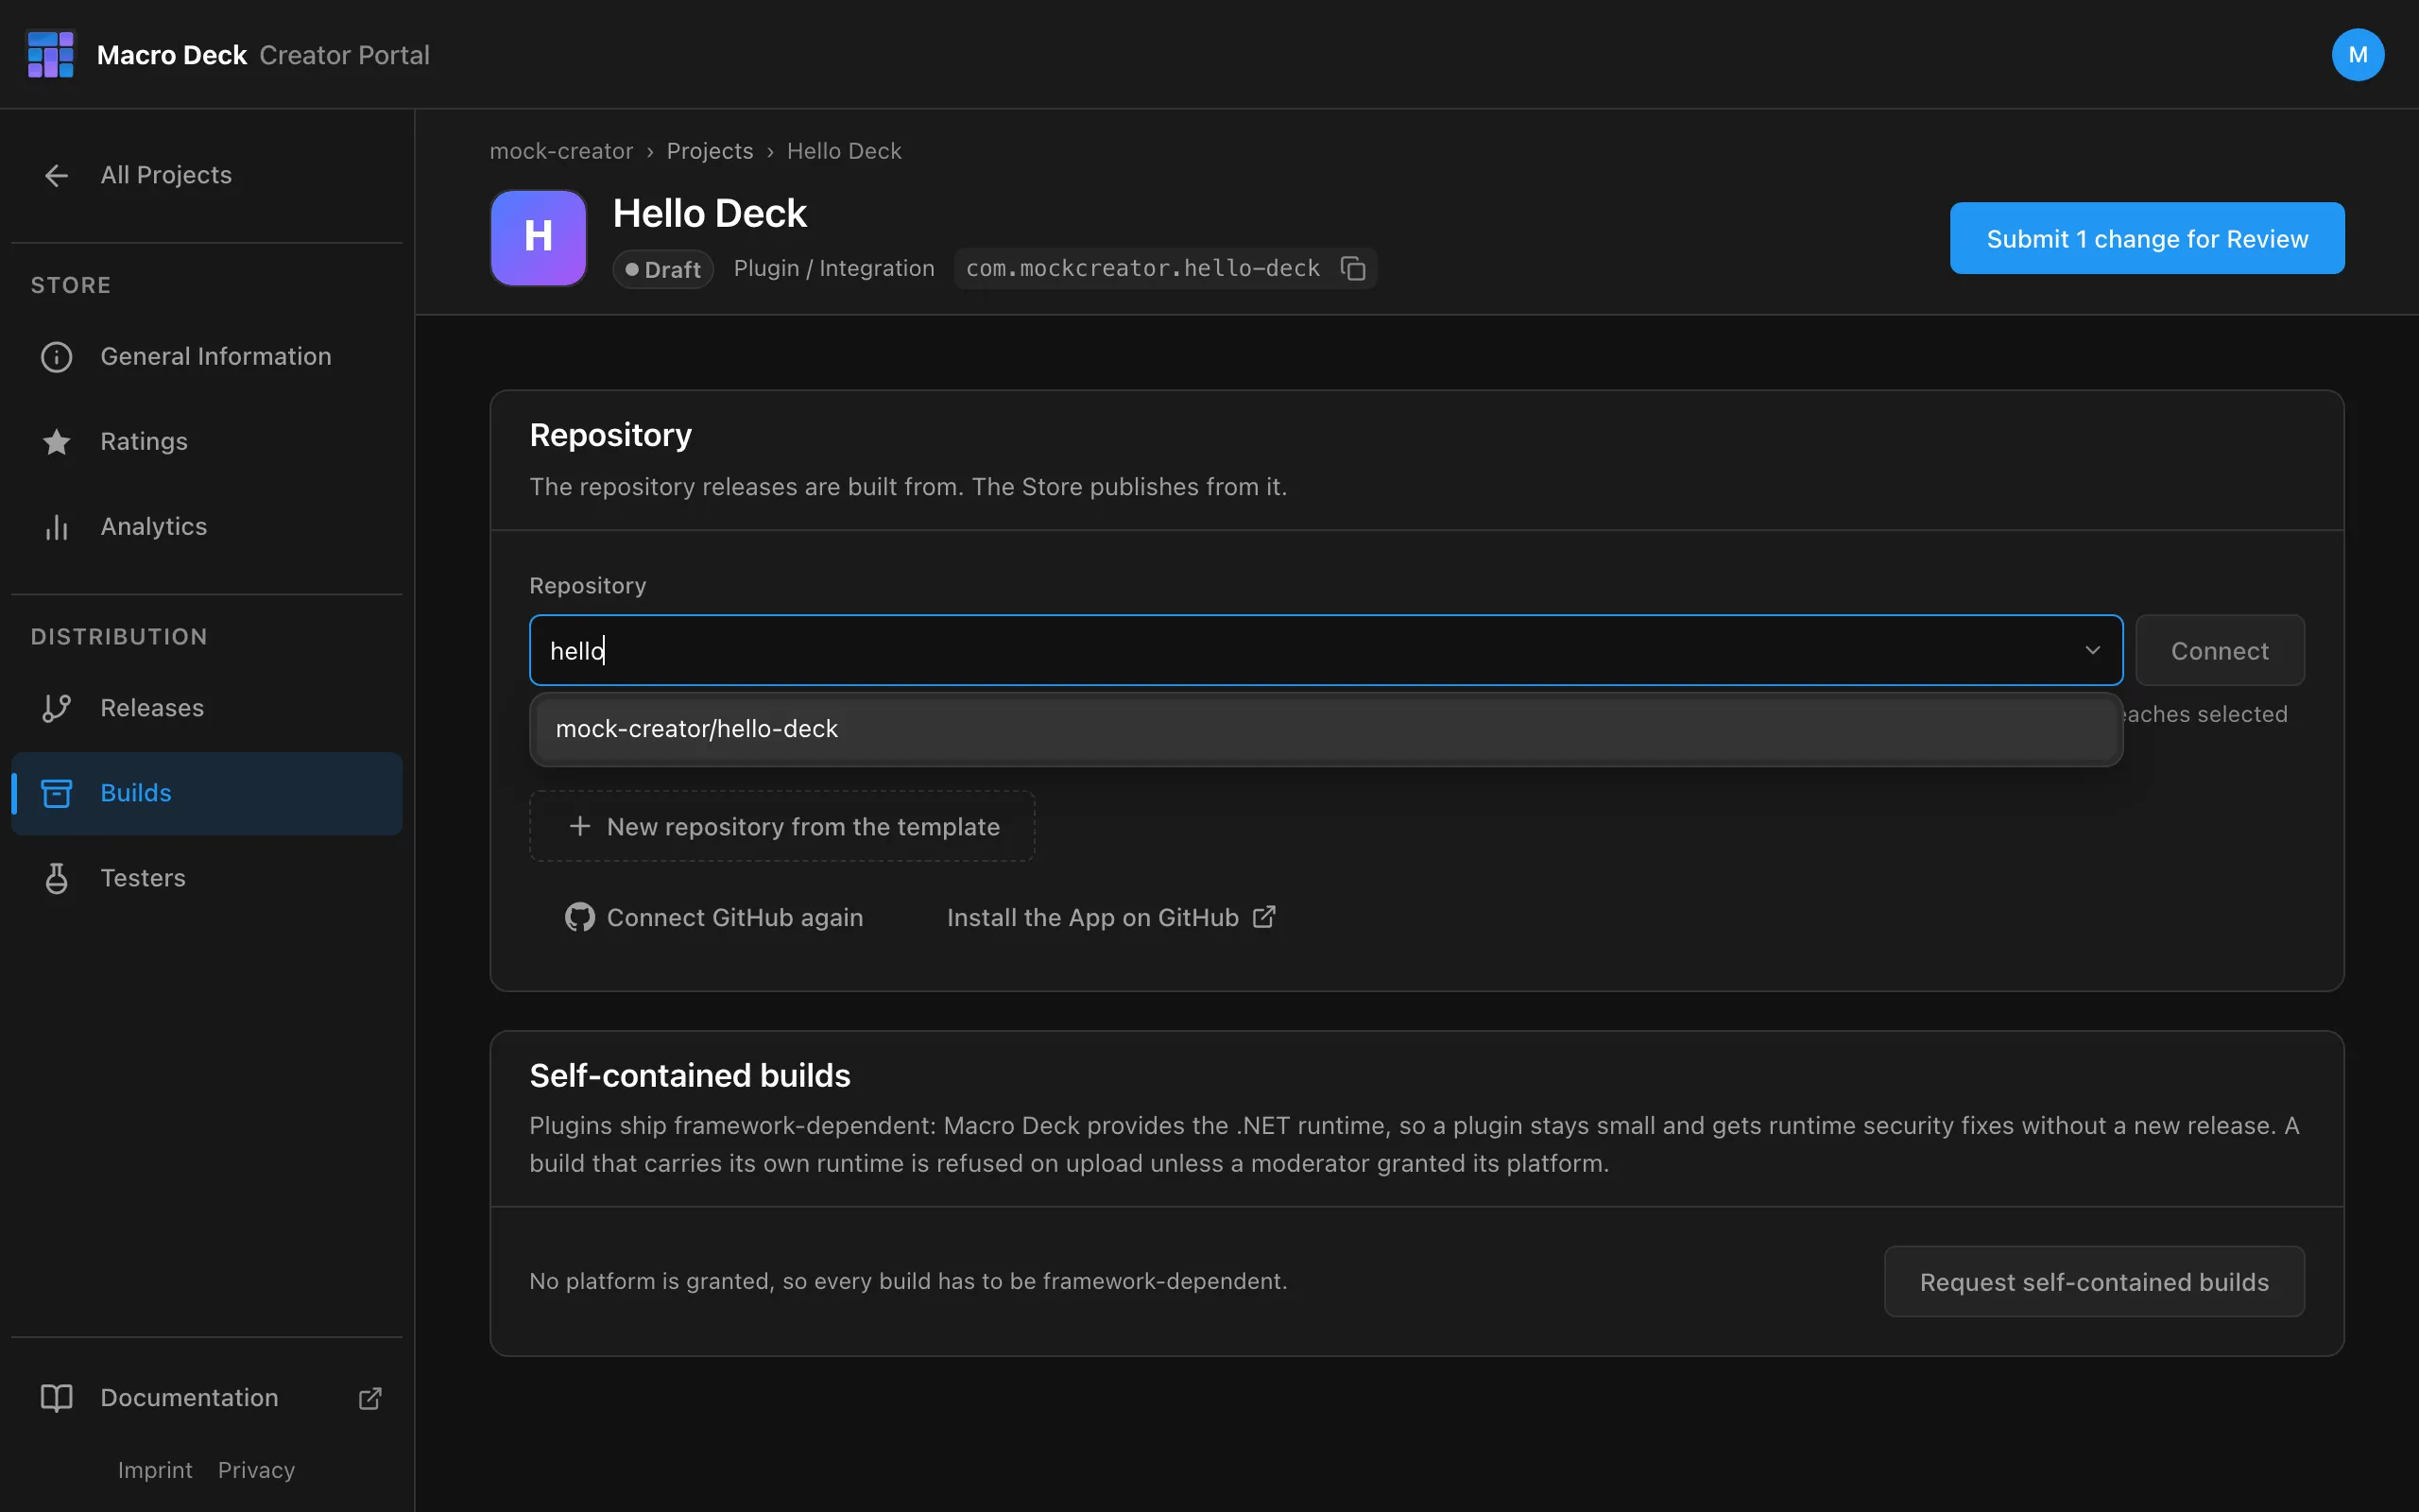The width and height of the screenshot is (2419, 1512).
Task: Click the General Information info icon
Action: (57, 357)
